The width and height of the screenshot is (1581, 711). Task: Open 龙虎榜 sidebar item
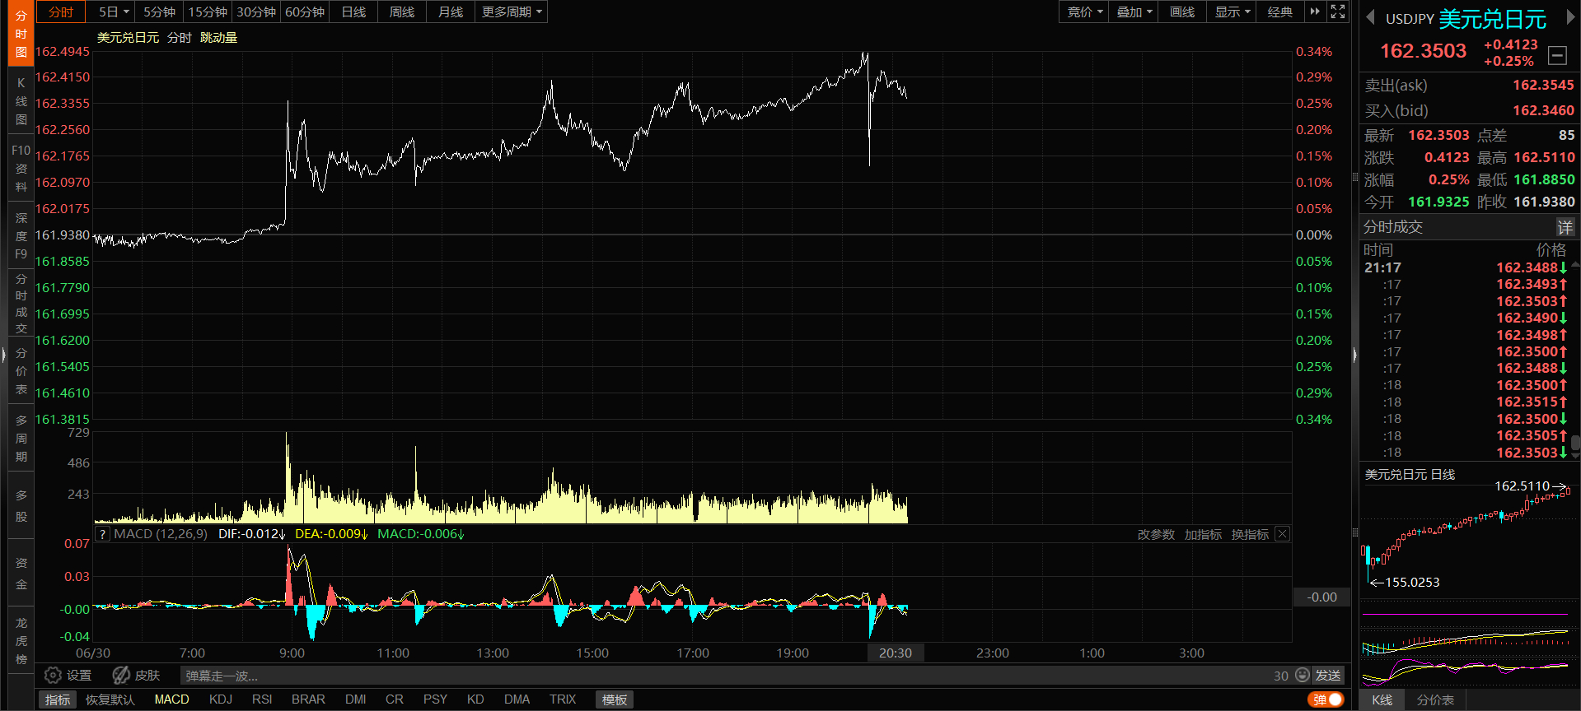tap(21, 641)
